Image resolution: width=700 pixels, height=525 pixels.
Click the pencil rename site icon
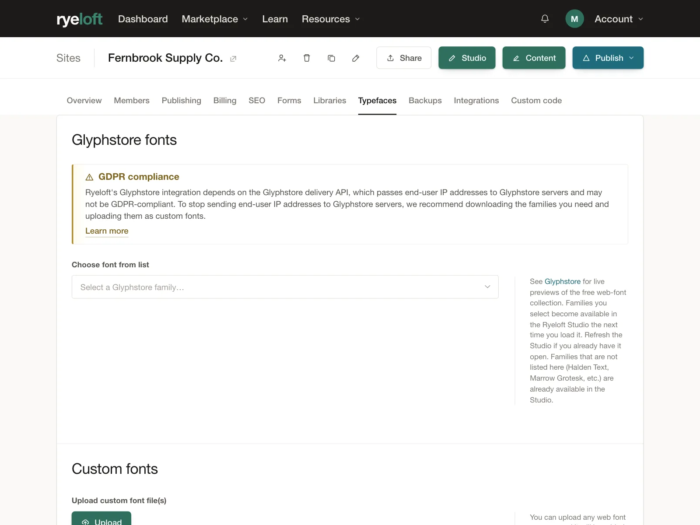[356, 58]
